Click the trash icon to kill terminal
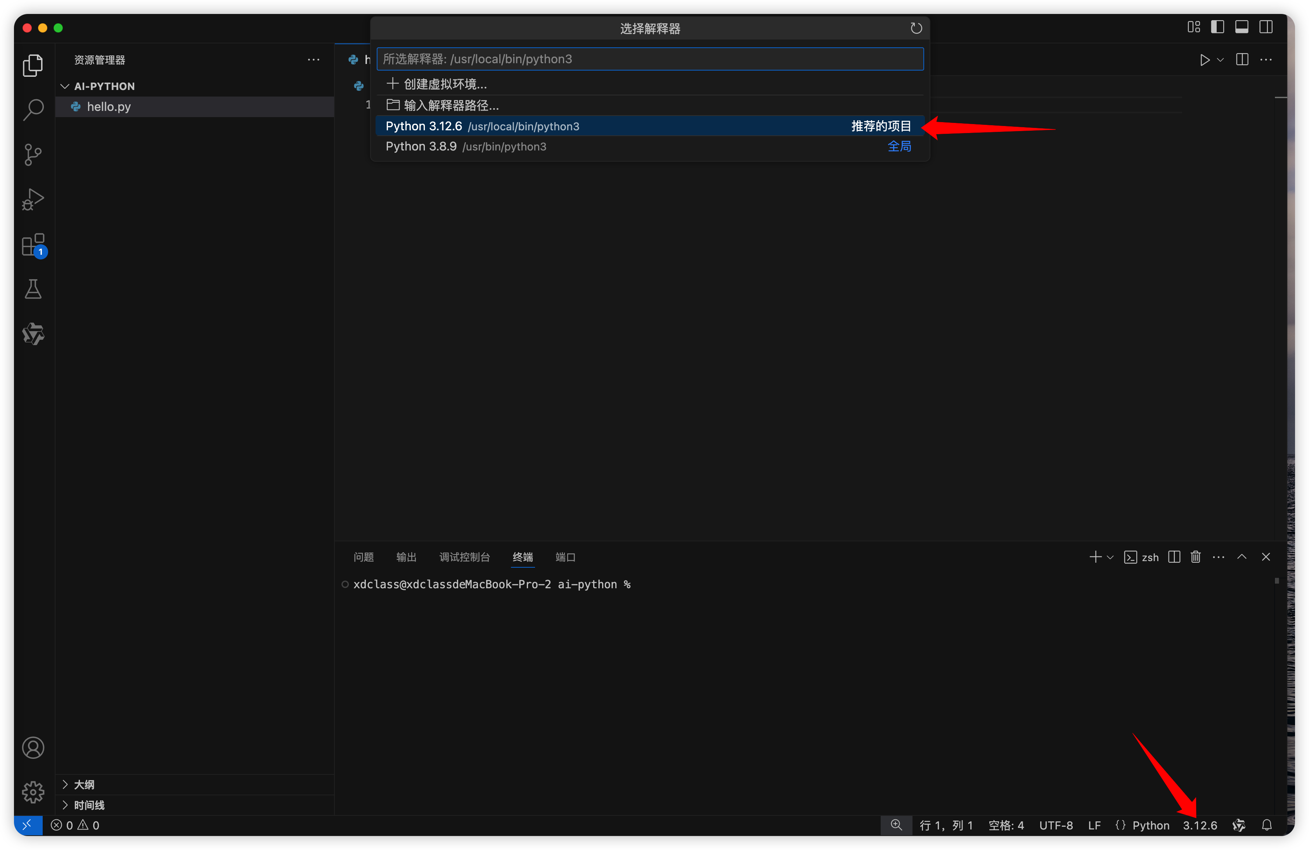The height and width of the screenshot is (850, 1309). 1196,557
